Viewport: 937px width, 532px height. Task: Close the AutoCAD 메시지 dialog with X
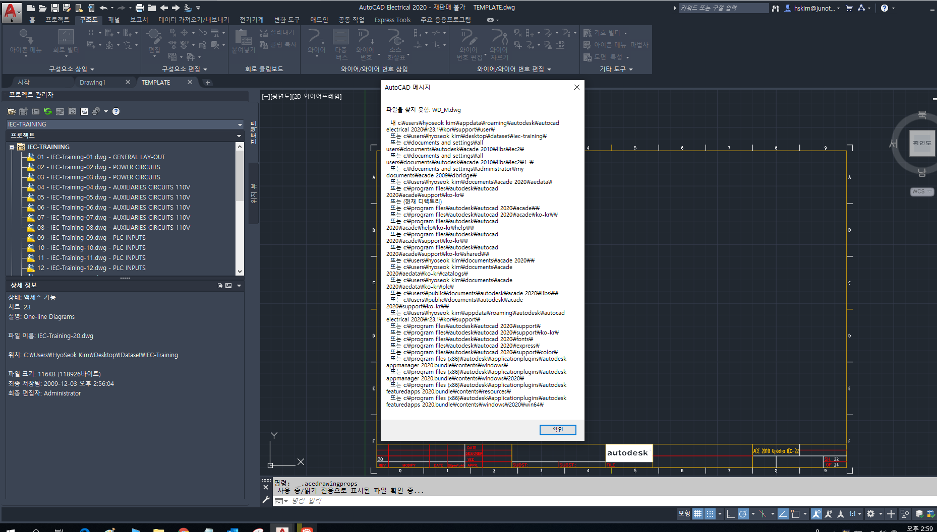click(x=577, y=87)
